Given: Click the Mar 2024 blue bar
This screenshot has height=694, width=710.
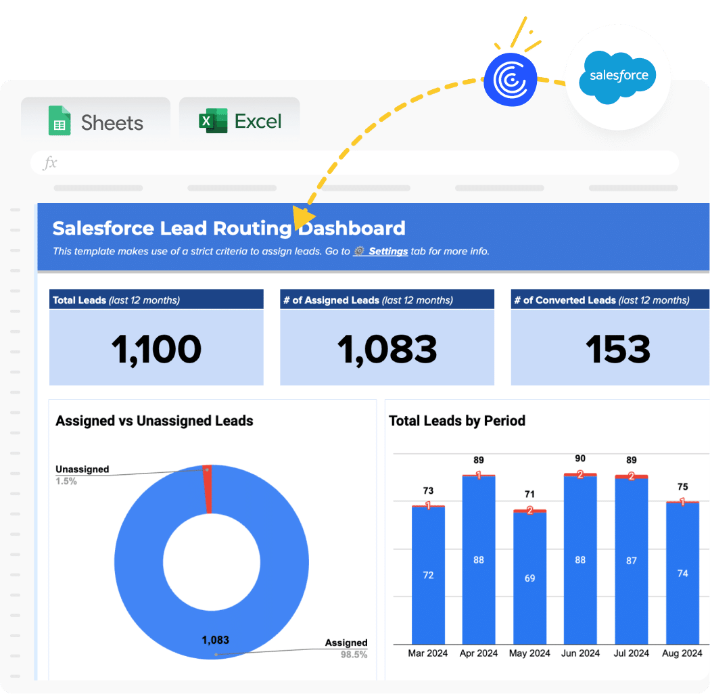Looking at the screenshot, I should [428, 576].
